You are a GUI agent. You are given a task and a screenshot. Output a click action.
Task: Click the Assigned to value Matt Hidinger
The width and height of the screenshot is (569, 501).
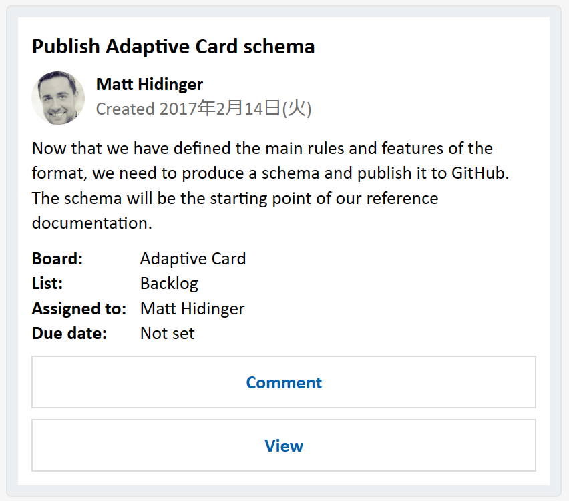tap(192, 308)
